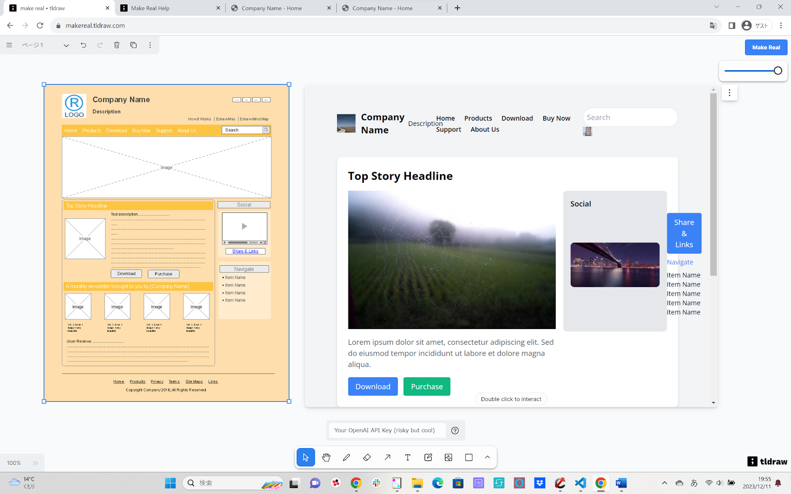Open the top toolbar more-actions menu
Viewport: 791px width, 494px height.
tap(150, 45)
